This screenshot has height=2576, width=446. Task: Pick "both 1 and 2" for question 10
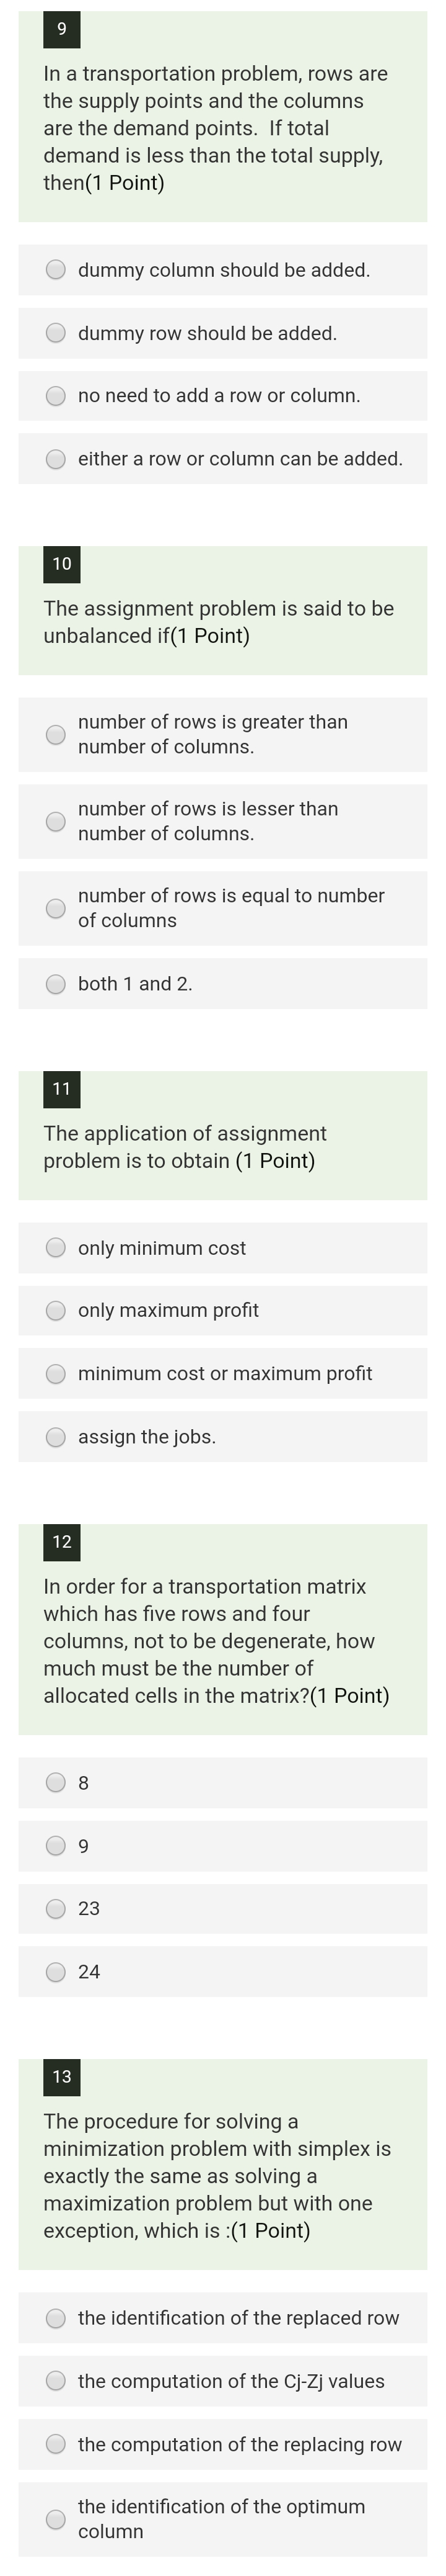pyautogui.click(x=55, y=982)
